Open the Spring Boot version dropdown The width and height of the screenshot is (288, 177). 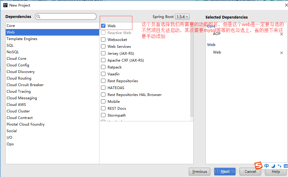pyautogui.click(x=182, y=16)
